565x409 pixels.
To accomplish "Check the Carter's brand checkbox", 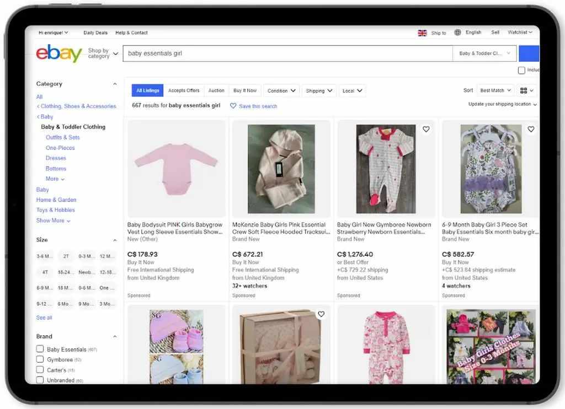I will tap(40, 370).
